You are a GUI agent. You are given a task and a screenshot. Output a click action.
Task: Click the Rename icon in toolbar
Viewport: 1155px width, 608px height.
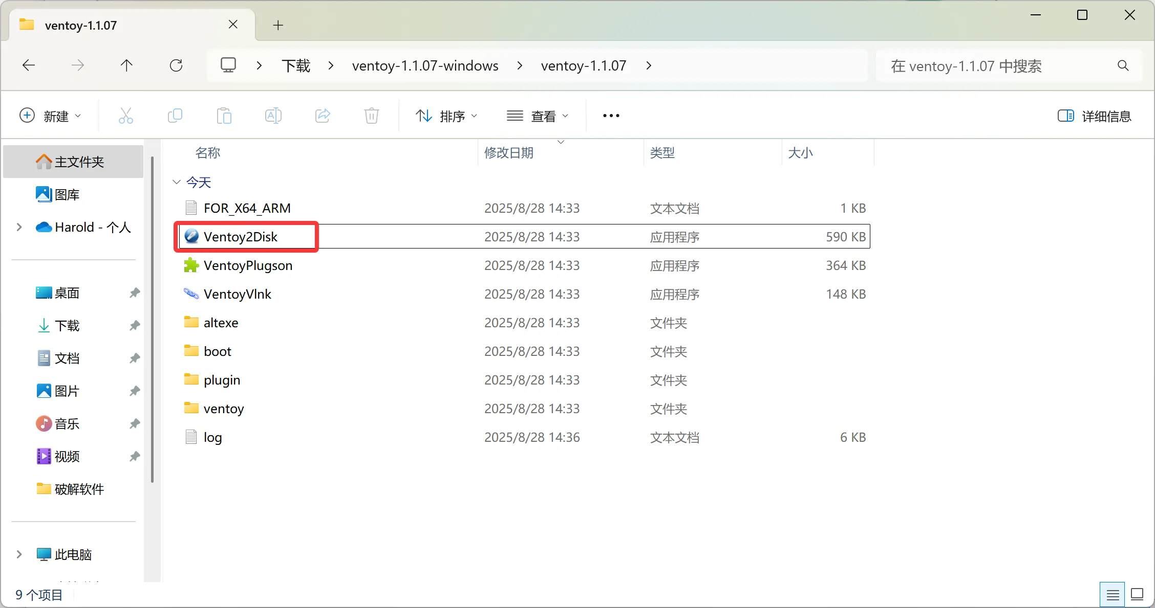tap(273, 116)
